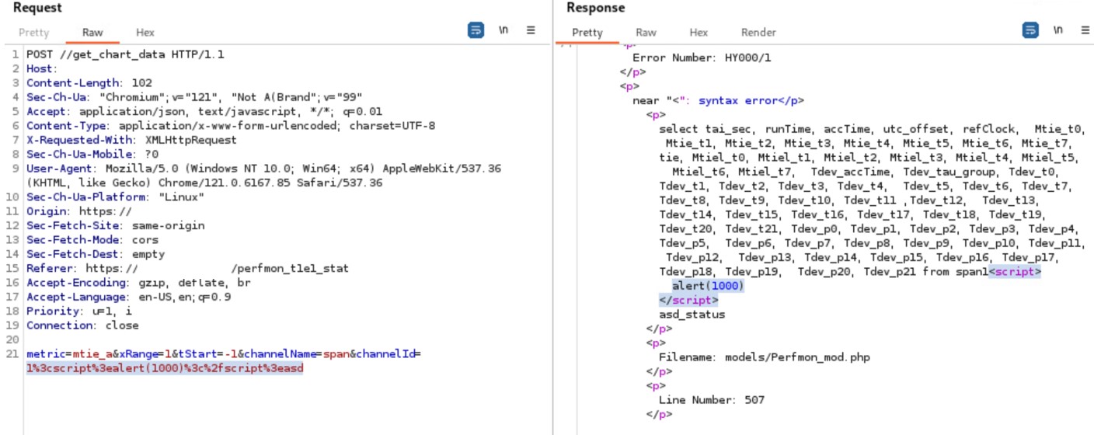Click Priority: u=1, i header
This screenshot has height=435, width=1094.
point(79,311)
